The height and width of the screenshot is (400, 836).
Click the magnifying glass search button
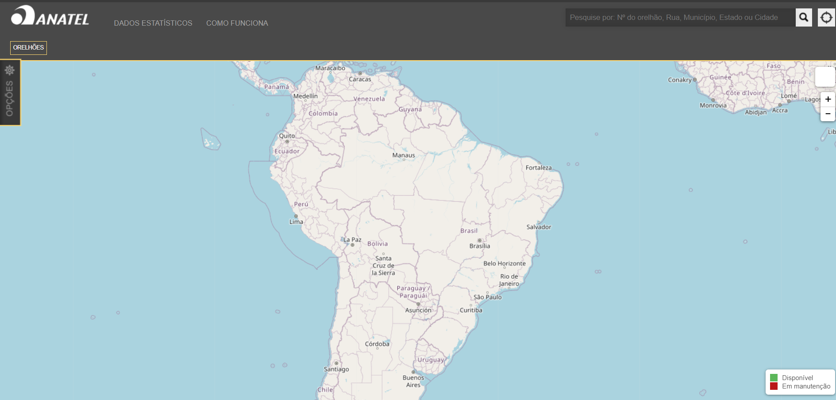tap(803, 18)
